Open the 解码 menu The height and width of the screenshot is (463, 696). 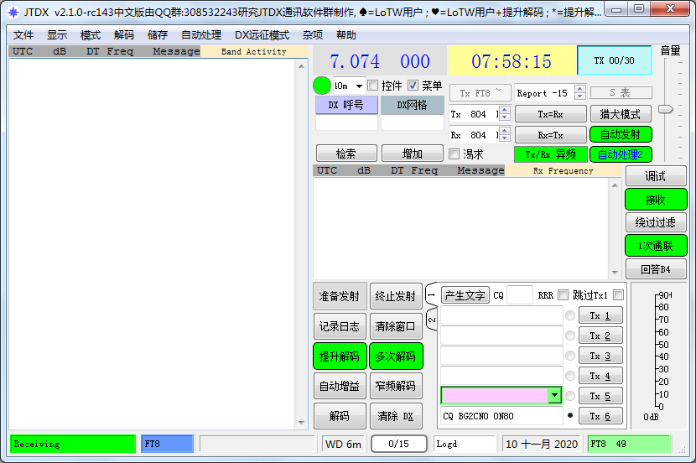click(x=124, y=35)
